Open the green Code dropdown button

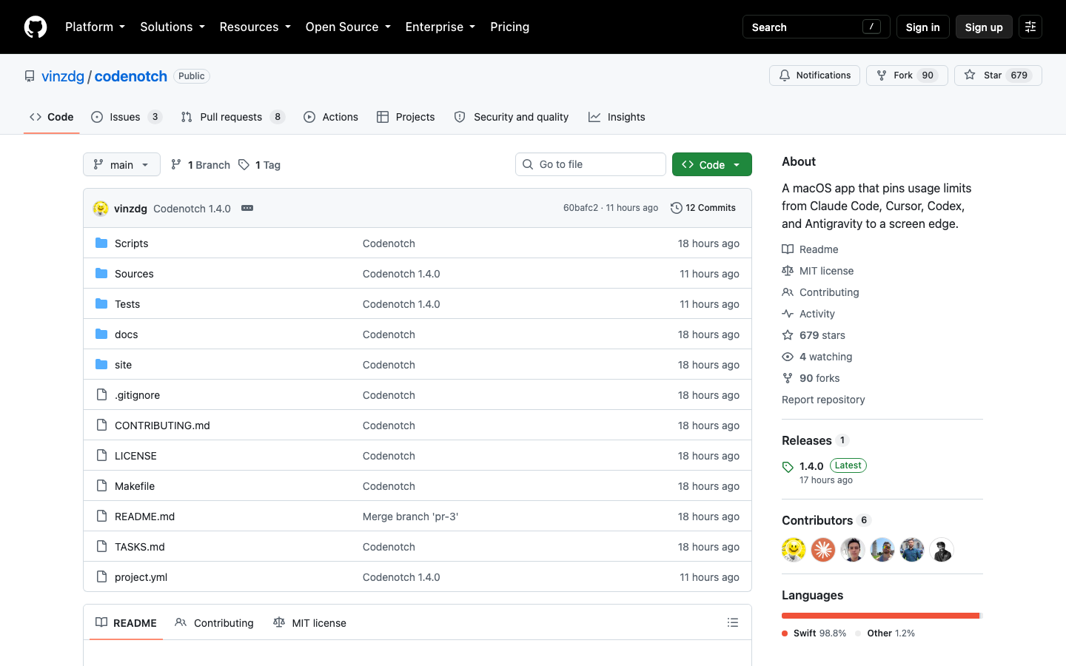pyautogui.click(x=712, y=164)
